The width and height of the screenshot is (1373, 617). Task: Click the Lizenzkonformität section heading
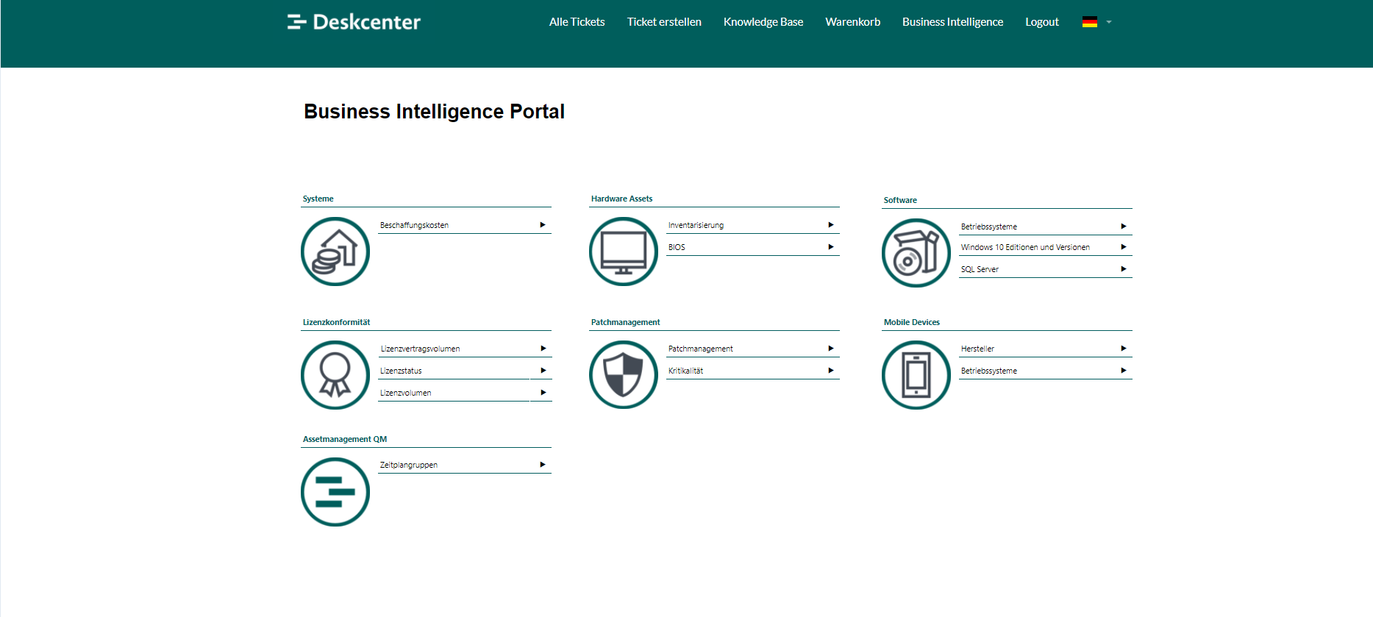coord(337,322)
